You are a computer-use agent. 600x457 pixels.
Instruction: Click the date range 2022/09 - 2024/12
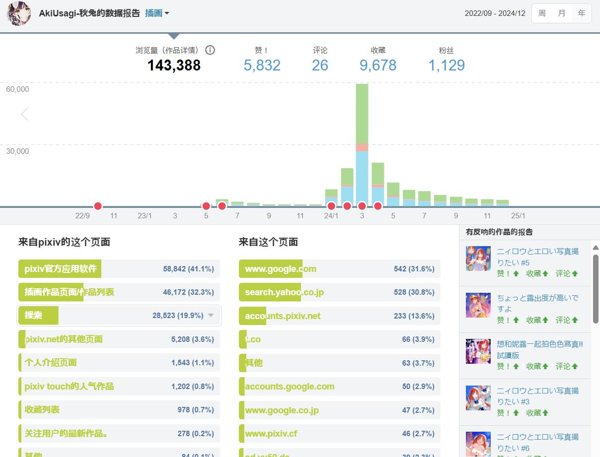(x=495, y=13)
